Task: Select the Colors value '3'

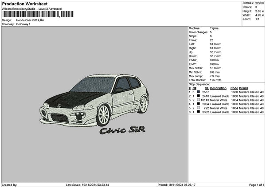Action: tap(256, 7)
